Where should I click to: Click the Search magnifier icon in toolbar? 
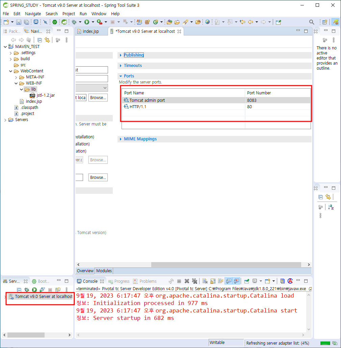coord(312,22)
